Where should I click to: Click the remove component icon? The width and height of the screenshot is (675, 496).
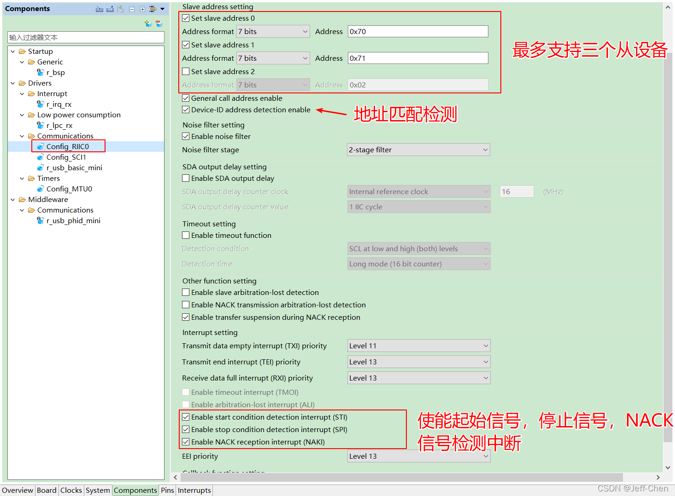coord(159,23)
